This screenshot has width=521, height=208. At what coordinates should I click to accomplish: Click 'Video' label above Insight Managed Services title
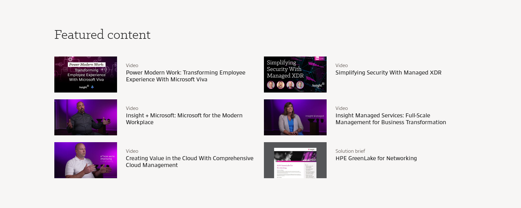coord(342,108)
